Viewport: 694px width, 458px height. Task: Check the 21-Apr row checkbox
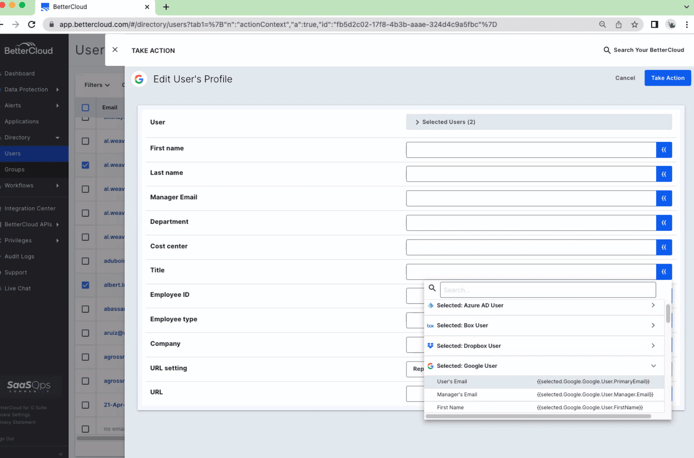(x=86, y=405)
